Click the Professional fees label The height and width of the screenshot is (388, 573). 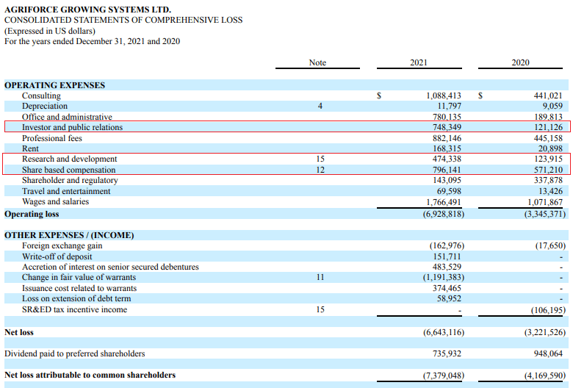click(52, 138)
